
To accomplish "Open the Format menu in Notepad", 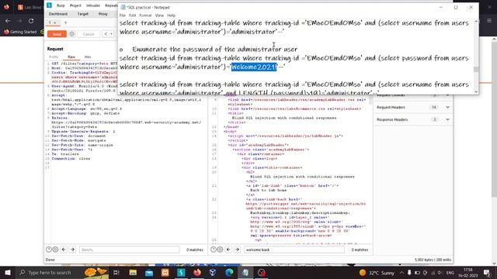I will click(x=145, y=15).
